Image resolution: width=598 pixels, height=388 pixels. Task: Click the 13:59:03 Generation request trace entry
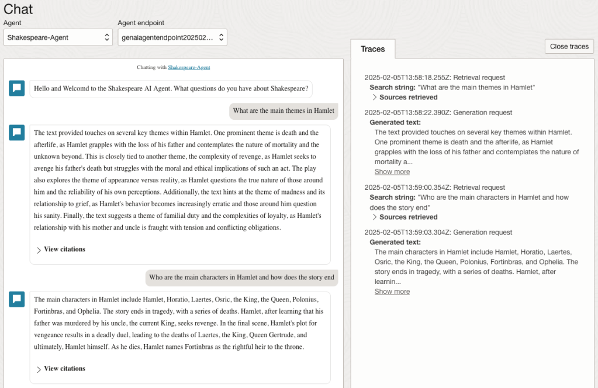click(438, 233)
